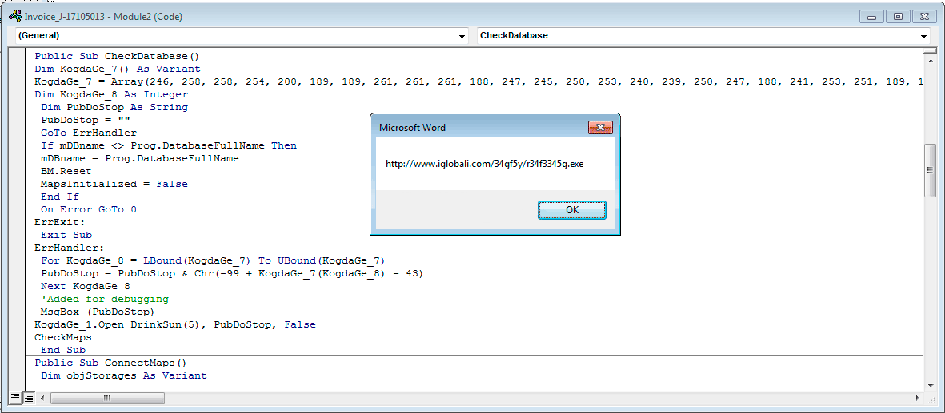Click the vertical scrollbar thumb
Screen dimensions: 945x413
[x=930, y=170]
